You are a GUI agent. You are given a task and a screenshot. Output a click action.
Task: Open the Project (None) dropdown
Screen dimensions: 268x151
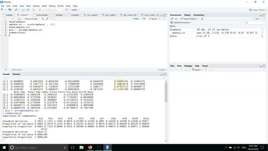258,10
